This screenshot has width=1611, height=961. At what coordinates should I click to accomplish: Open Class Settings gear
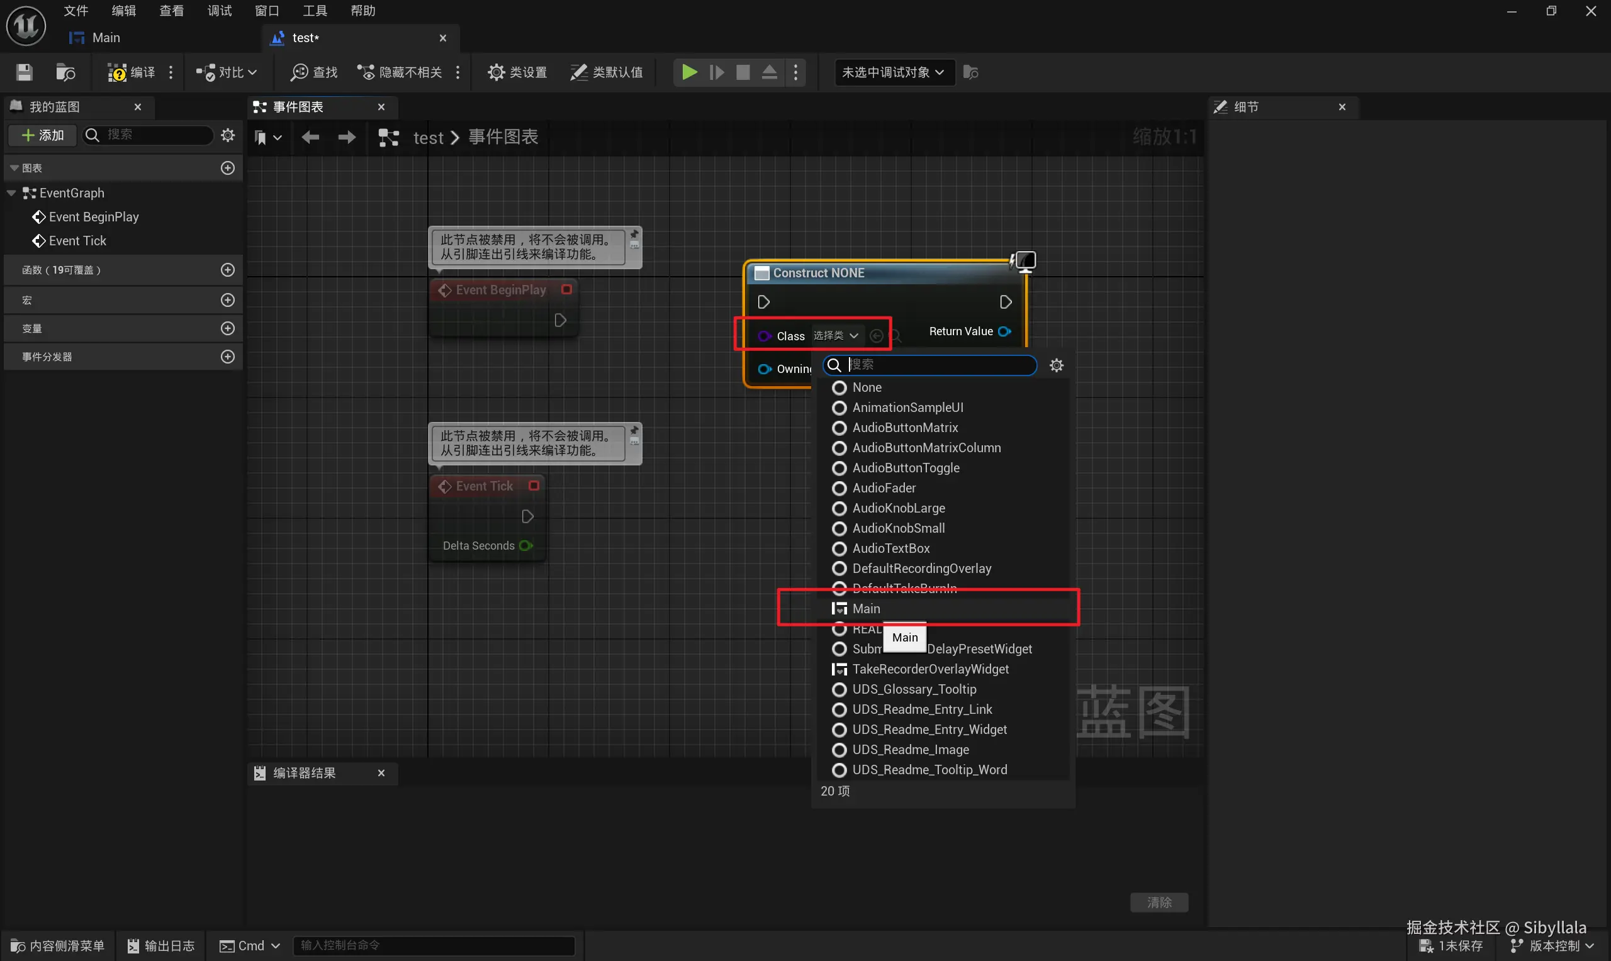[x=517, y=72]
